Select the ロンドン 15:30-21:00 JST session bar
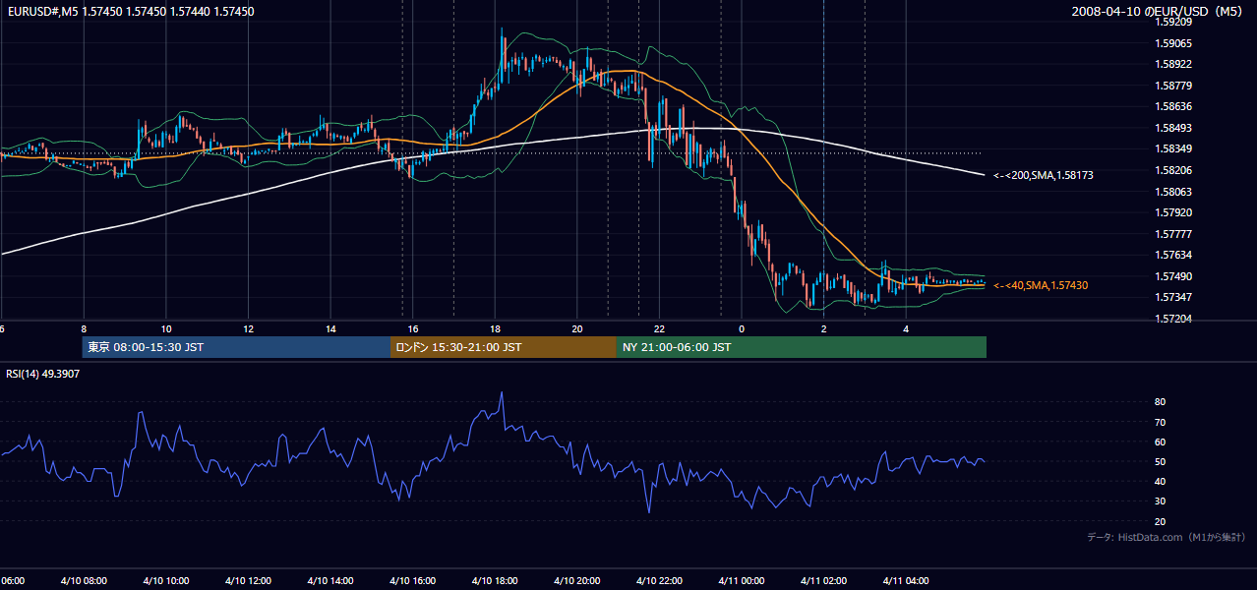 [x=504, y=347]
